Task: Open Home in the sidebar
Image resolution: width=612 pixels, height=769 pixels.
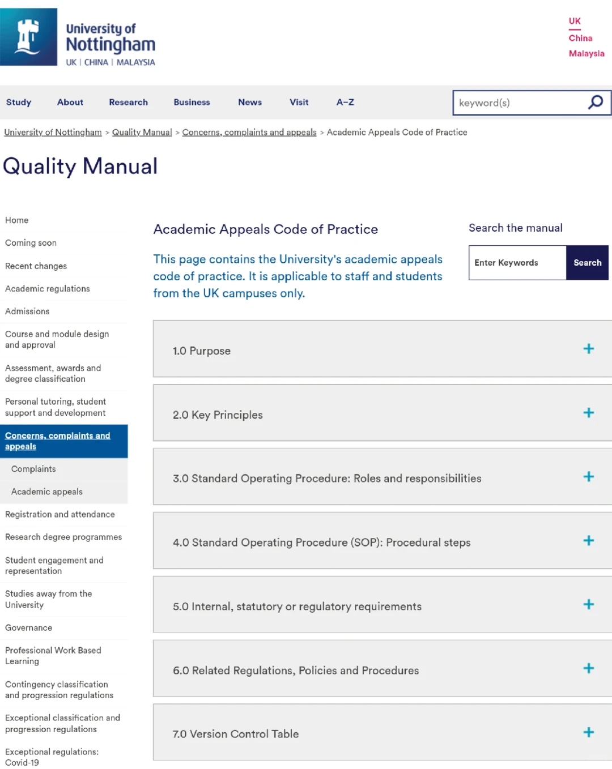Action: click(x=17, y=220)
